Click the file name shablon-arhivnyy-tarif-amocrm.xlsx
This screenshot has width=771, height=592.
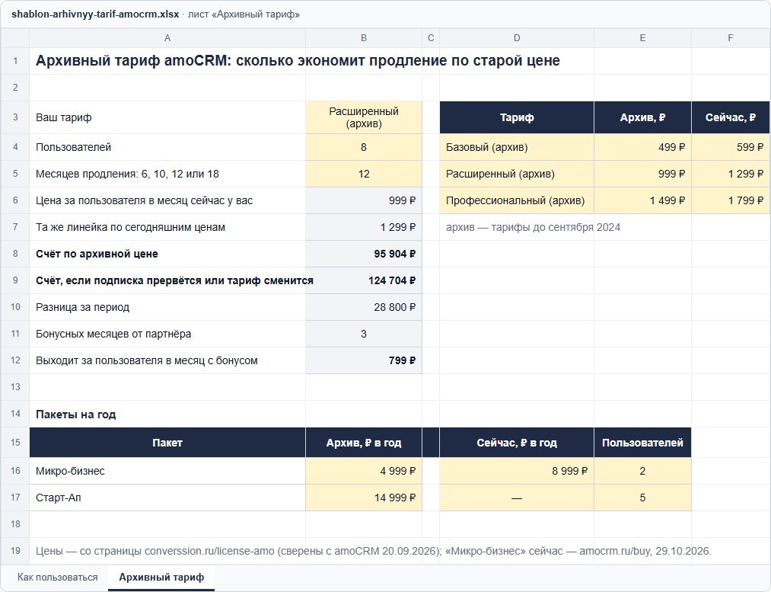[95, 14]
